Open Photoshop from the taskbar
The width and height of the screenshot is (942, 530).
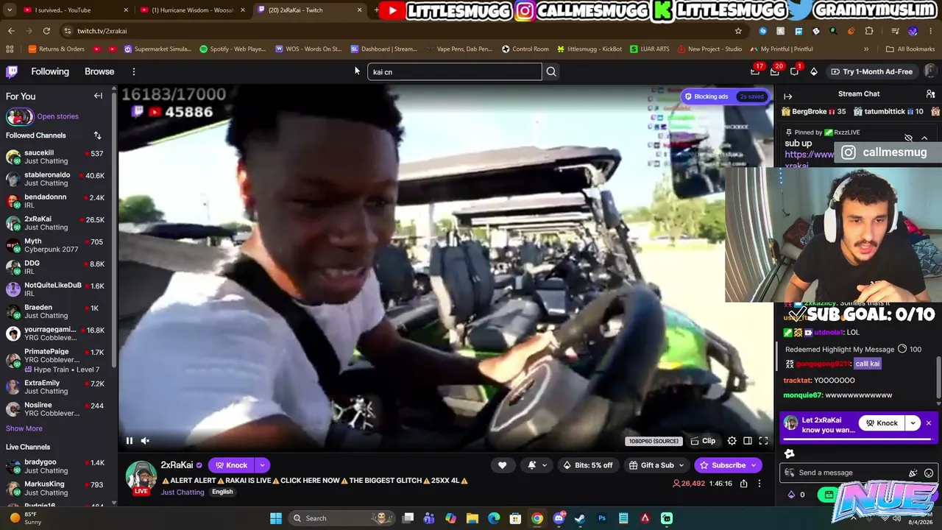[602, 518]
